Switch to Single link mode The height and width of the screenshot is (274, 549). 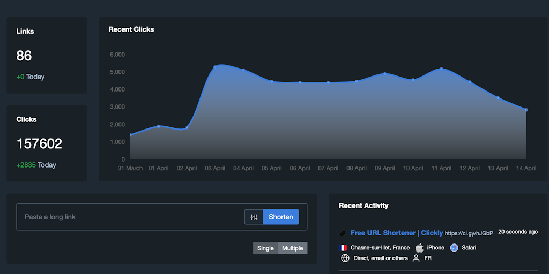265,248
